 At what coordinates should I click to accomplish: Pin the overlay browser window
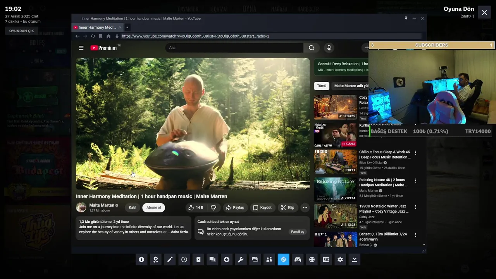pos(406,18)
